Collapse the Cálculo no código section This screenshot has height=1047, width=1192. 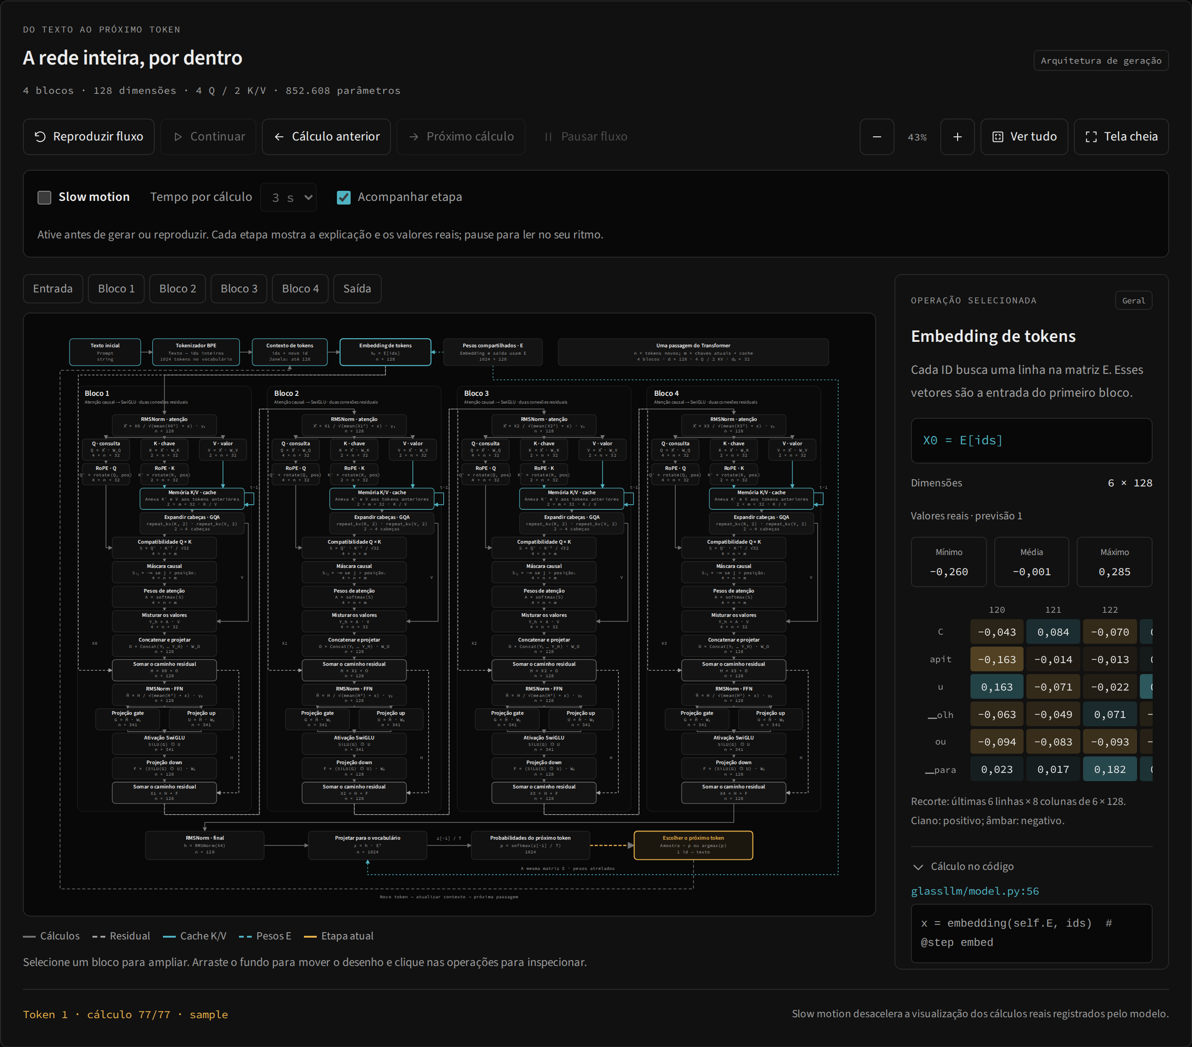pyautogui.click(x=963, y=866)
